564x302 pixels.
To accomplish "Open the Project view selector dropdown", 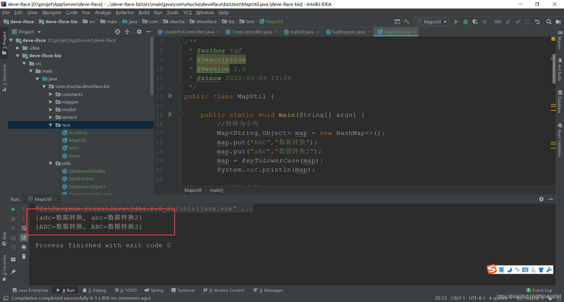I will [26, 32].
